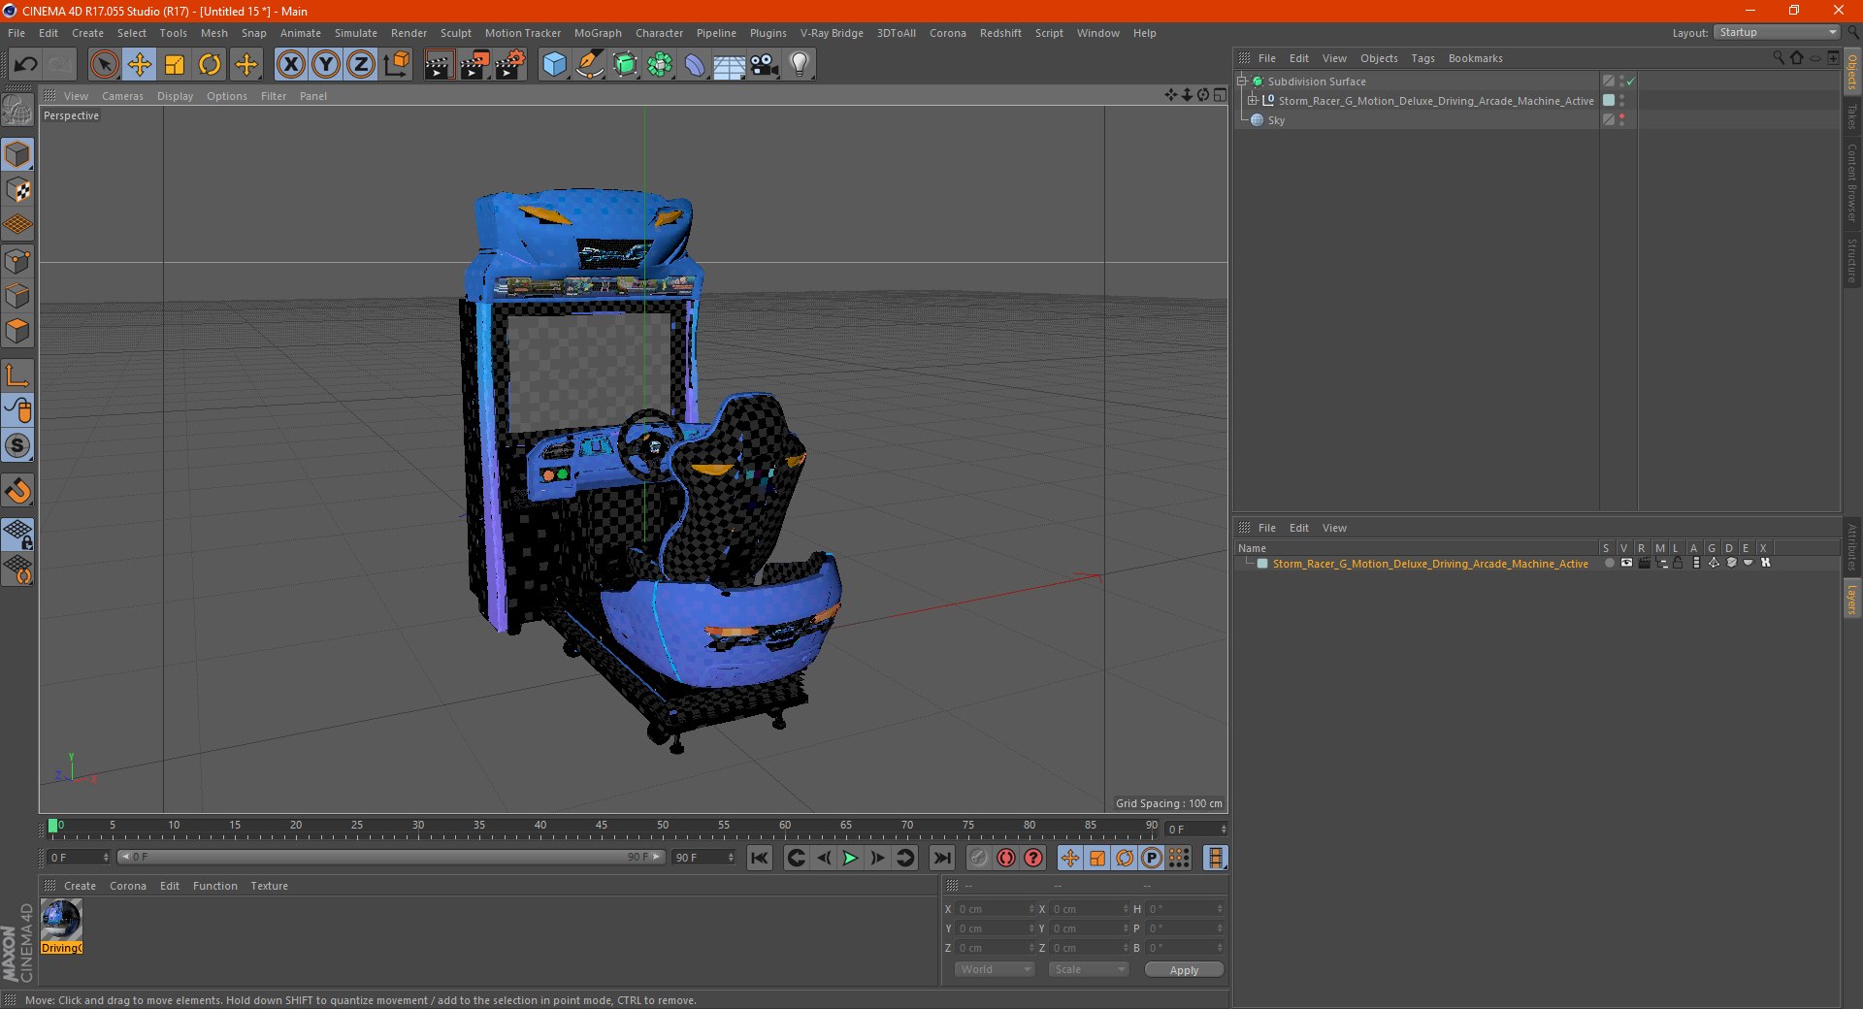
Task: Click the Undo arrow icon
Action: click(x=26, y=65)
